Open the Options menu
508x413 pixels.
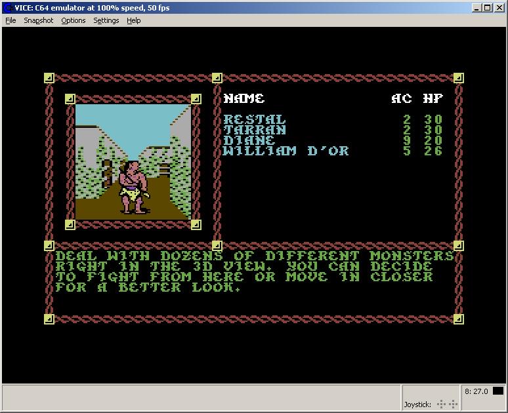74,20
